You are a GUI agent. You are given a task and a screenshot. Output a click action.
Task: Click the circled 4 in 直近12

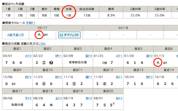tap(105, 84)
